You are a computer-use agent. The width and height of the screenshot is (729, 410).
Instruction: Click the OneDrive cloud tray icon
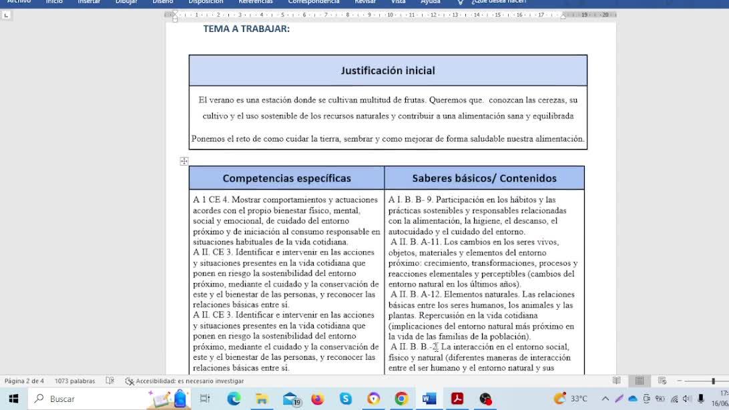click(x=633, y=399)
